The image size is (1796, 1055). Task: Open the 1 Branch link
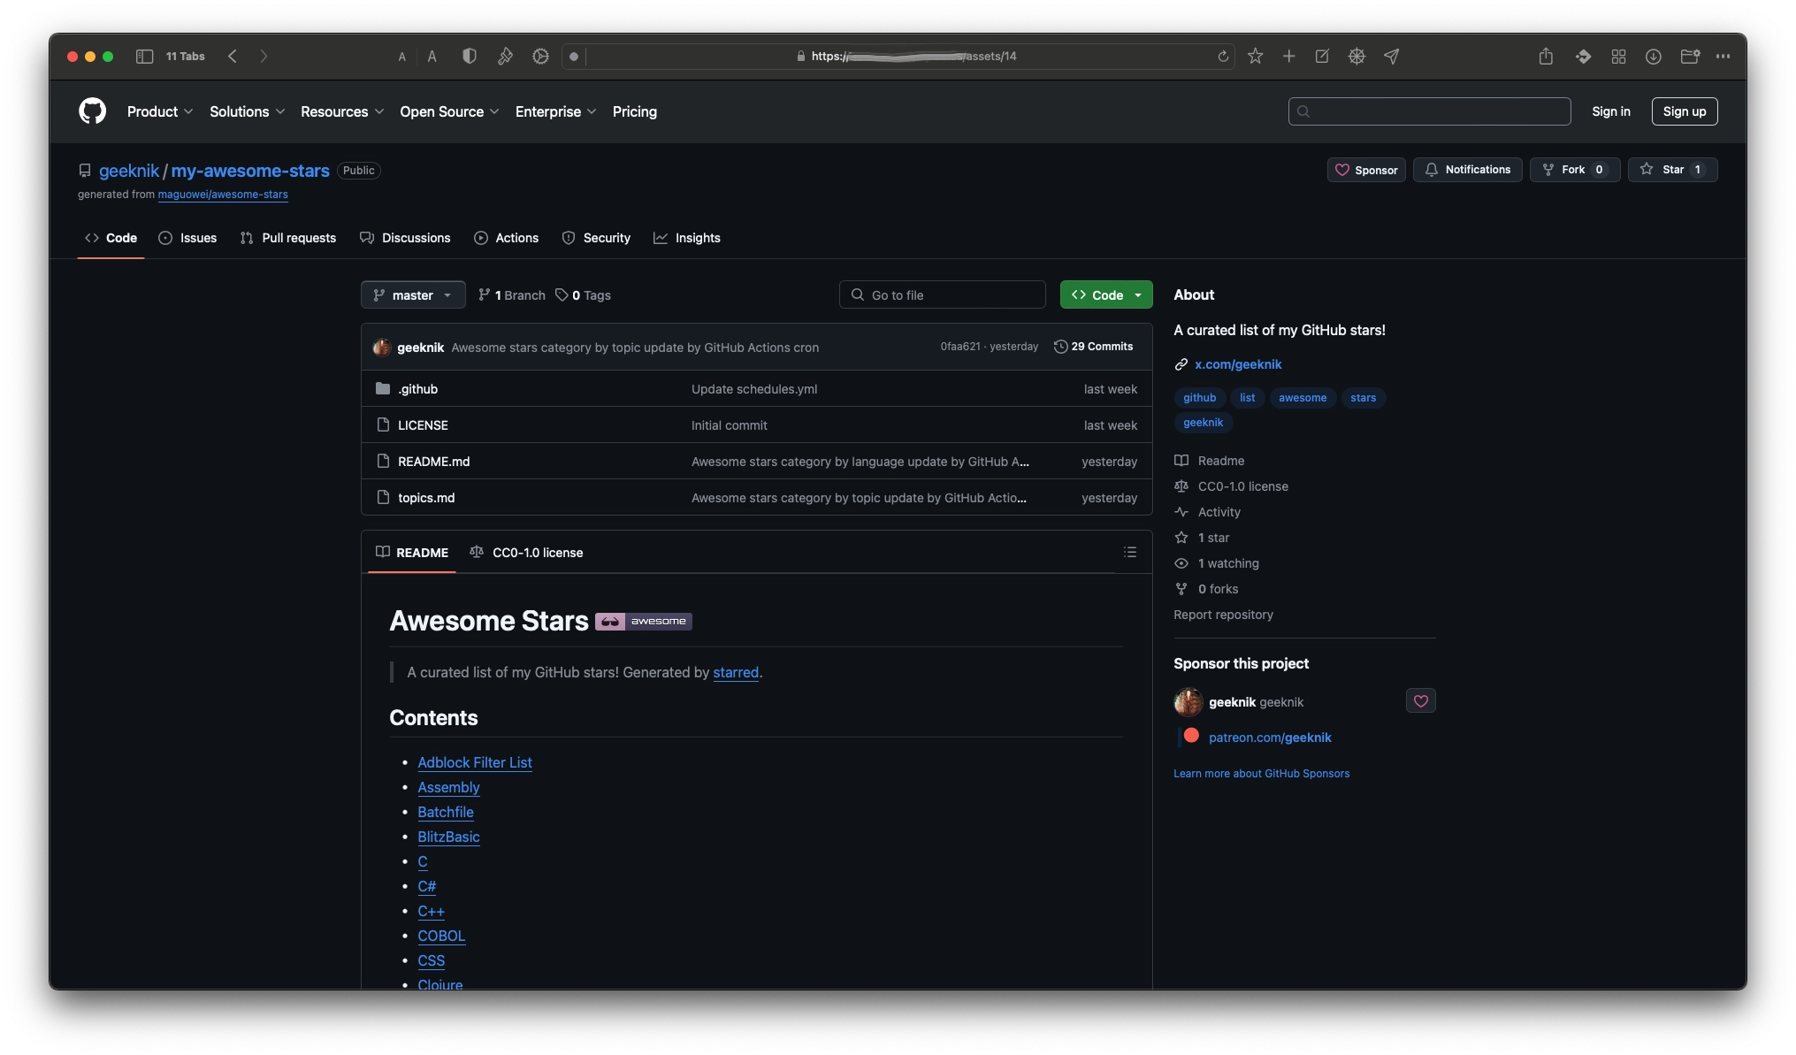tap(511, 295)
